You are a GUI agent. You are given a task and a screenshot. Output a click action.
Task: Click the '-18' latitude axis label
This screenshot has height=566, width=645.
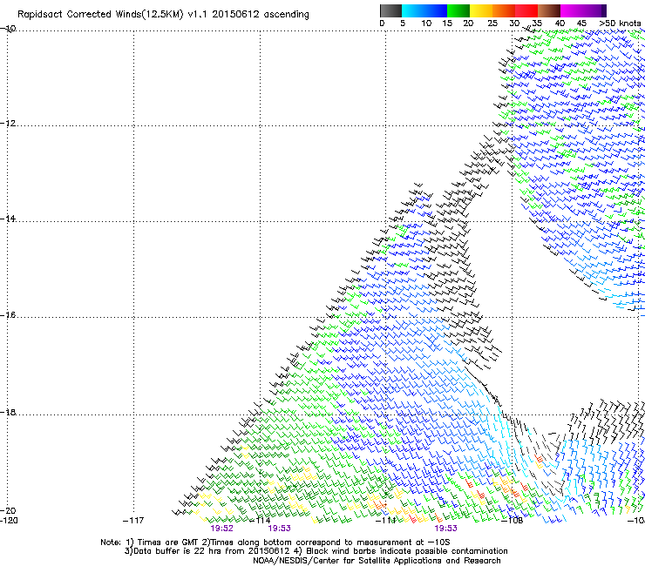(8, 412)
